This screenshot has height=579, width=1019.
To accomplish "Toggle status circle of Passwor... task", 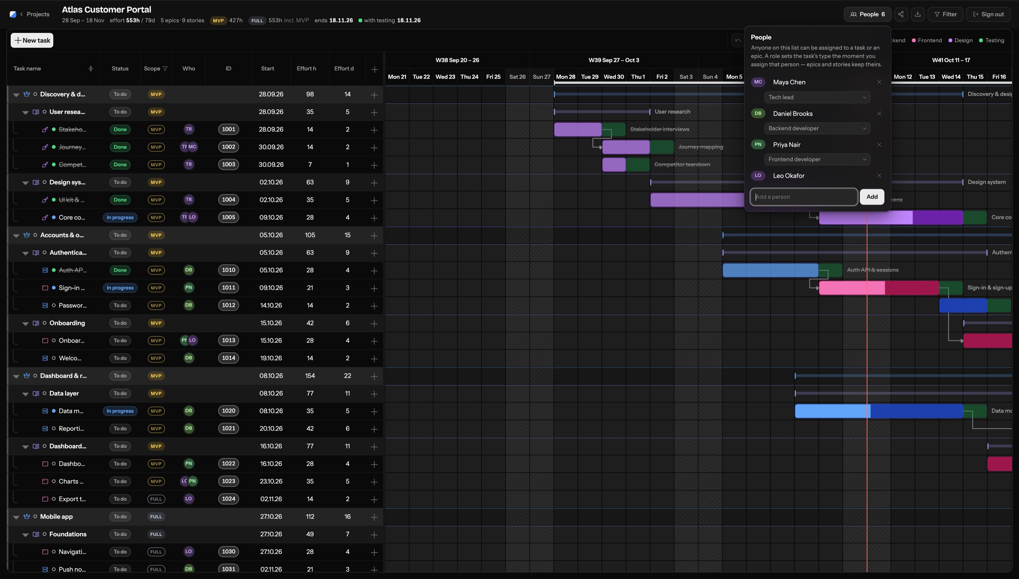I will (x=54, y=305).
